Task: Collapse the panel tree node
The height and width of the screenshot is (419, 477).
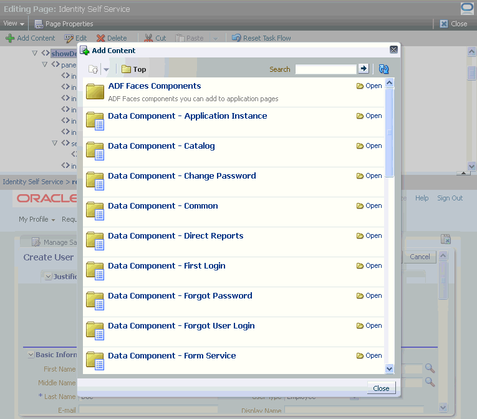Action: point(45,64)
